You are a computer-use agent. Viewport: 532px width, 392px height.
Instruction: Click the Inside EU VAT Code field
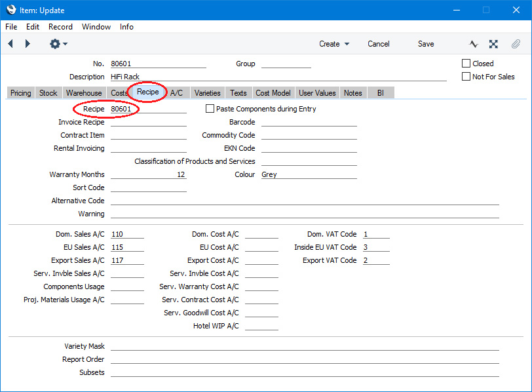click(376, 247)
